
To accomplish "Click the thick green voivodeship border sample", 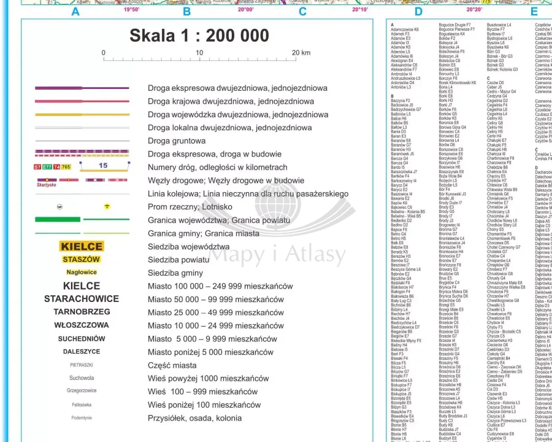I will pyautogui.click(x=58, y=219).
